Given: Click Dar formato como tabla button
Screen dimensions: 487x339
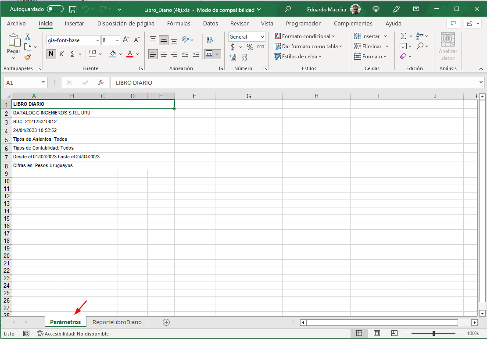Looking at the screenshot, I should [308, 46].
